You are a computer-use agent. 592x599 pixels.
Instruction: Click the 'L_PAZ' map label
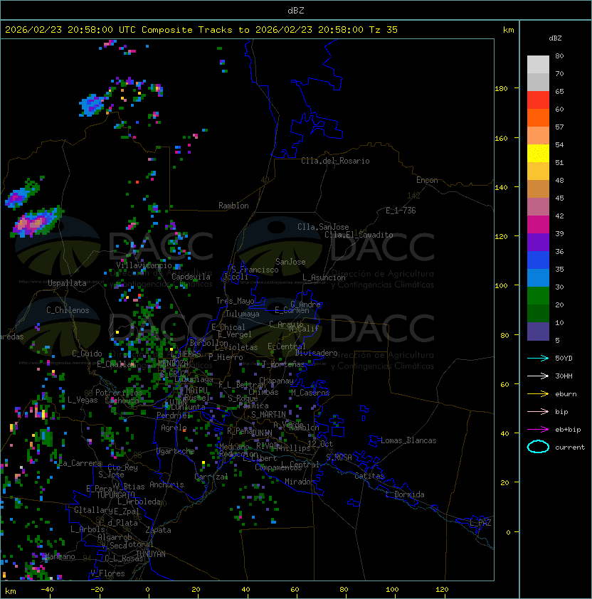click(480, 523)
